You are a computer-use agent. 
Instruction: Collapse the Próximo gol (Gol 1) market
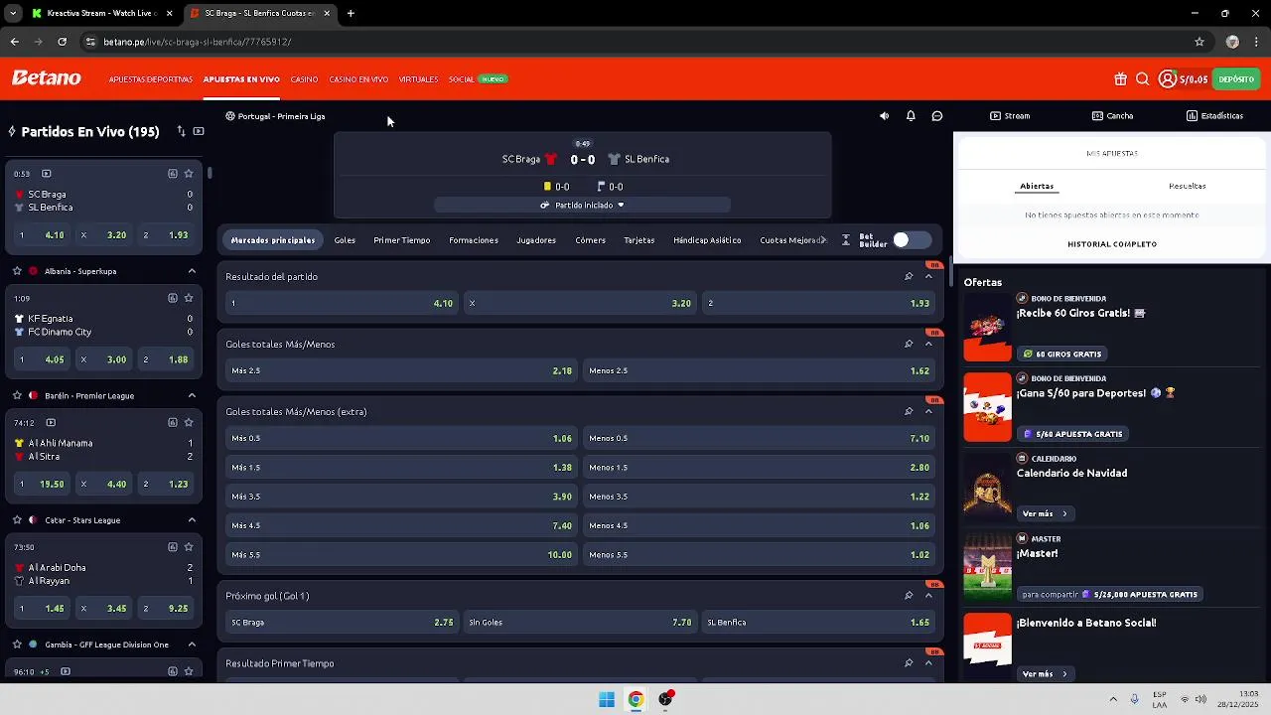928,596
